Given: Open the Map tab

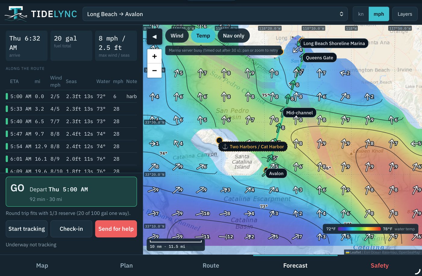Looking at the screenshot, I should tap(42, 265).
